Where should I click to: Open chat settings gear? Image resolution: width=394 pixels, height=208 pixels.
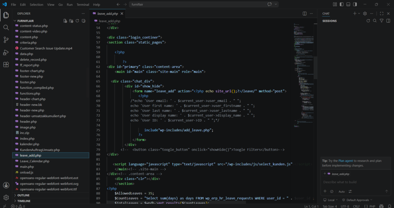365,13
